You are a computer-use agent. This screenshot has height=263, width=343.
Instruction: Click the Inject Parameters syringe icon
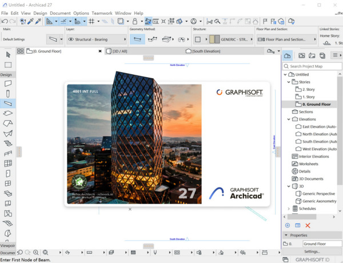click(x=38, y=21)
